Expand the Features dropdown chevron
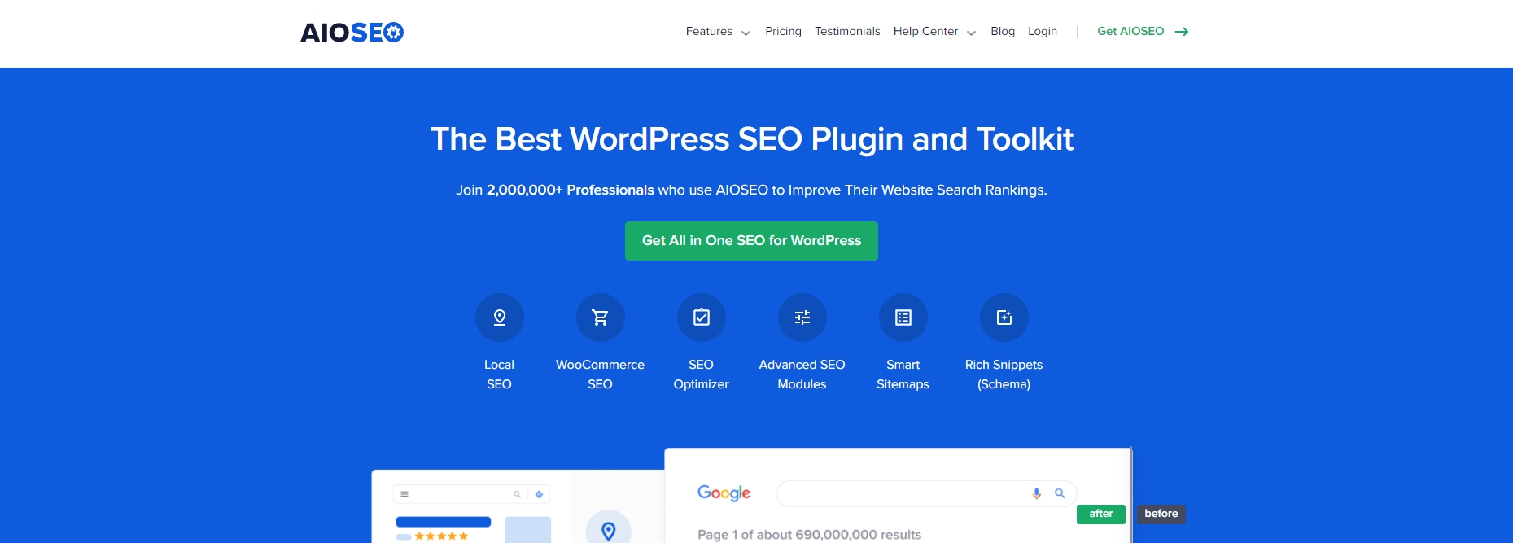The image size is (1513, 543). pyautogui.click(x=746, y=33)
